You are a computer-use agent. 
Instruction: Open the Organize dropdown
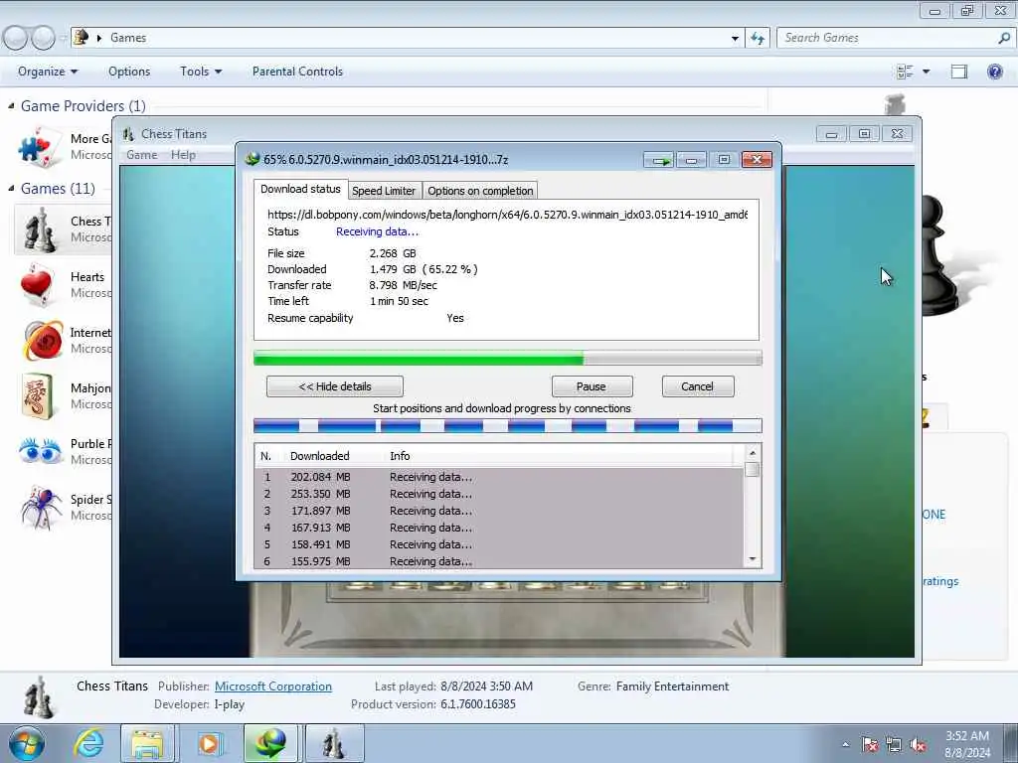pyautogui.click(x=48, y=72)
